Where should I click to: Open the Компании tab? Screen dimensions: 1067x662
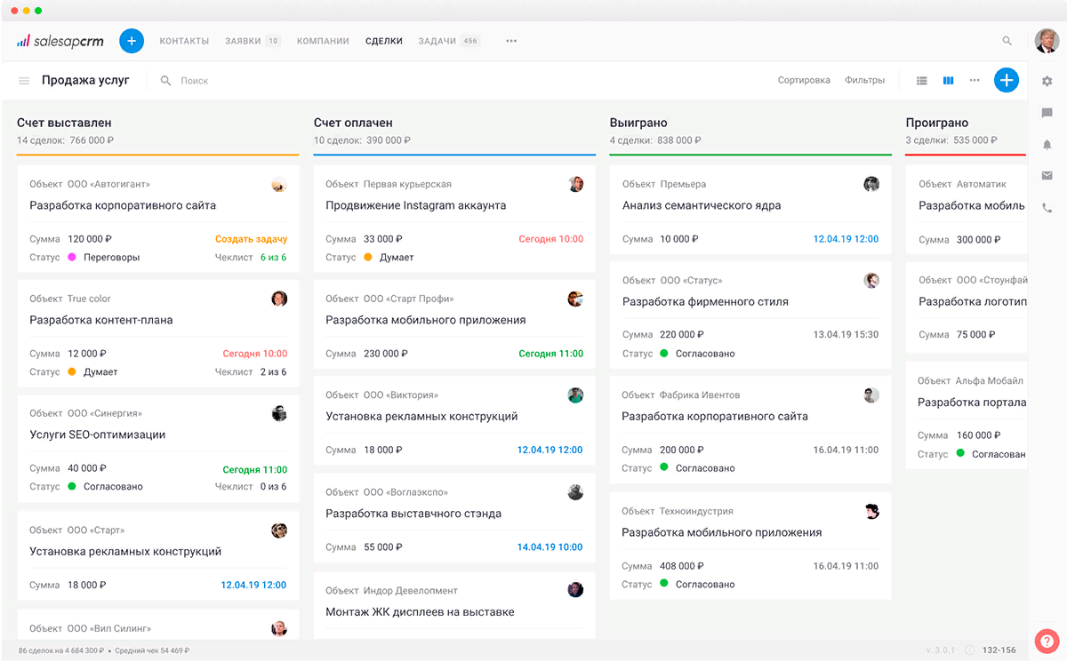(x=322, y=41)
